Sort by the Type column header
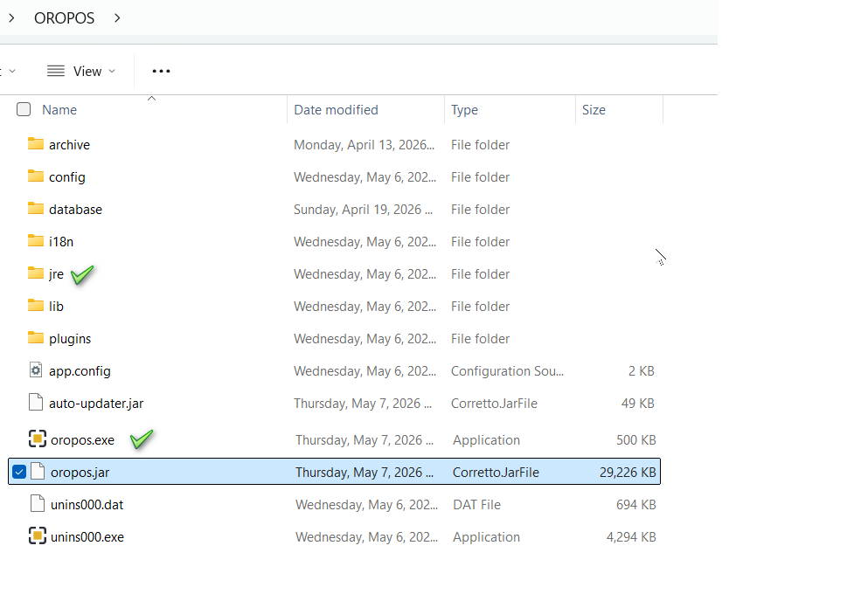Screen dimensions: 861x594 click(464, 110)
